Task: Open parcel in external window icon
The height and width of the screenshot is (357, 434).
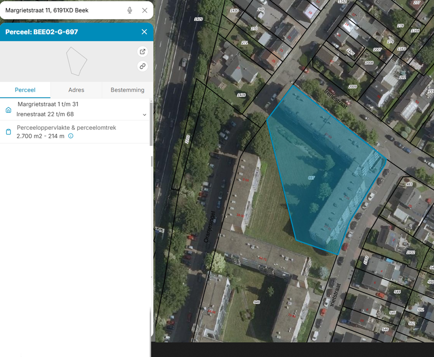Action: pyautogui.click(x=143, y=52)
